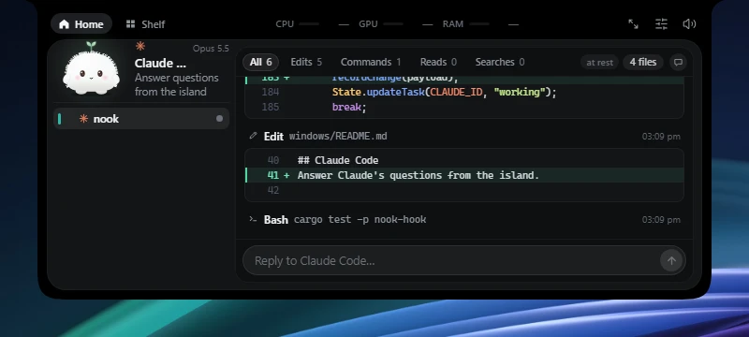Filter by Searches 0
Screen dimensions: 749x337
click(500, 62)
